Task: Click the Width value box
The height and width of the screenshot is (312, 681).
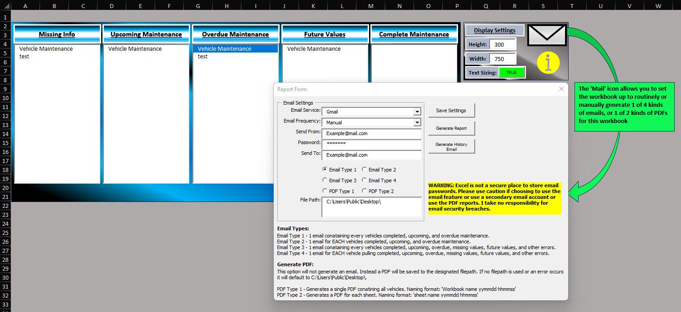Action: pyautogui.click(x=502, y=58)
